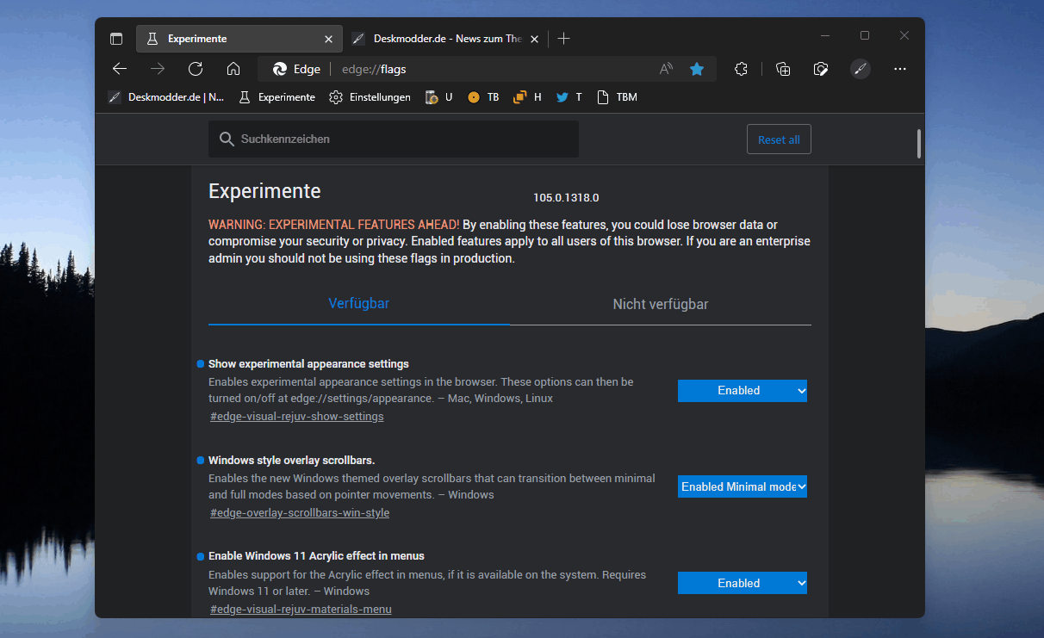Click the version number 105.0.1318.0
This screenshot has width=1044, height=638.
[x=566, y=198]
